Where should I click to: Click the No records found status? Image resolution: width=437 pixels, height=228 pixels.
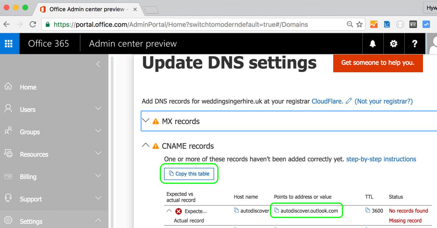tap(408, 211)
